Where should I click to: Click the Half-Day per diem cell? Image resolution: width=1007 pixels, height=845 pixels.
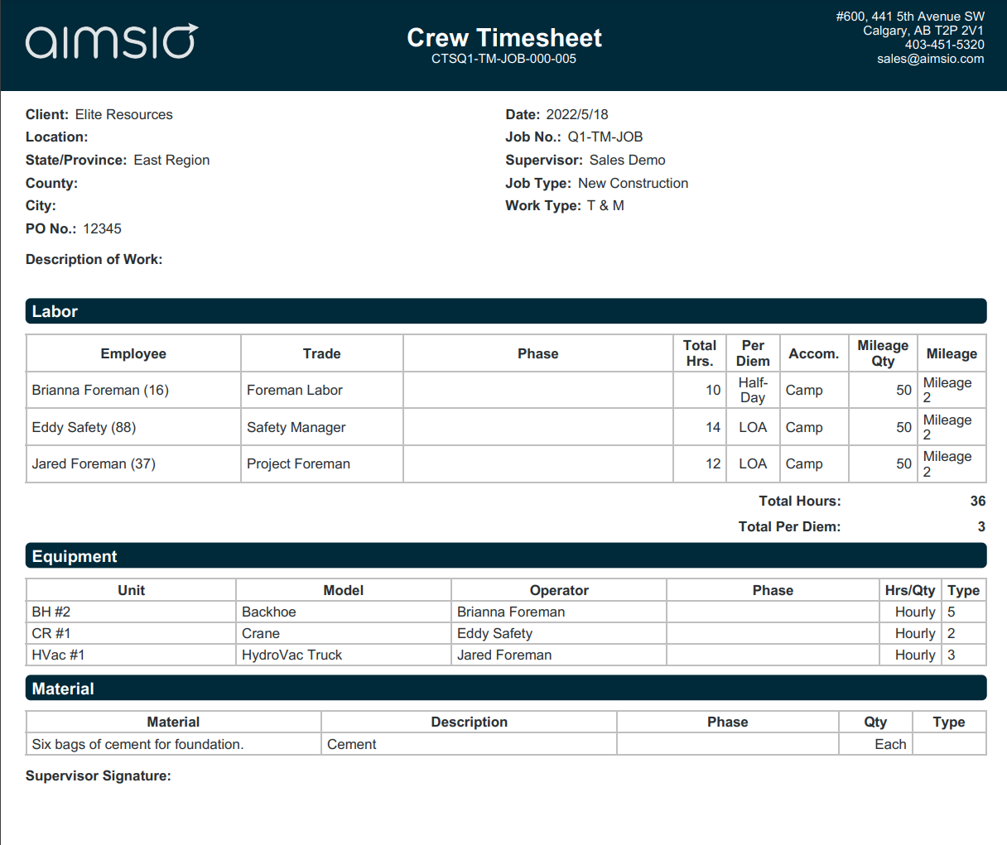pos(753,390)
